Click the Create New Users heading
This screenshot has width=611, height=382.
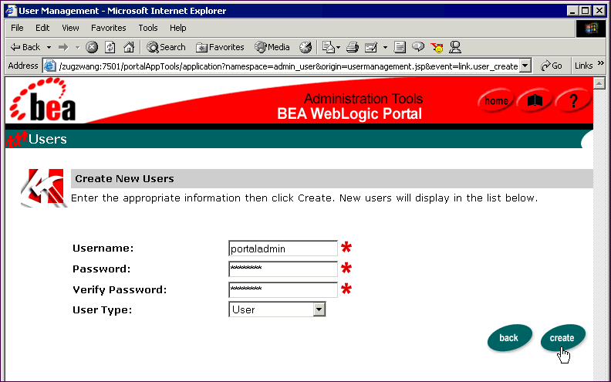[124, 178]
